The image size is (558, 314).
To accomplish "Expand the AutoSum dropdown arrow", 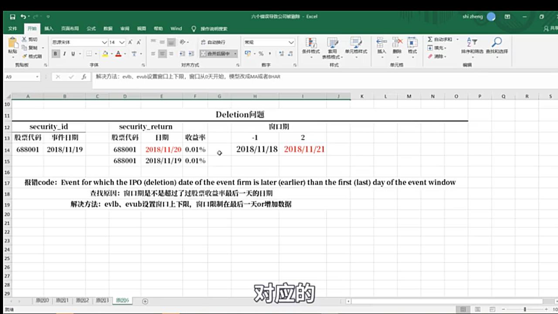I will pos(457,39).
